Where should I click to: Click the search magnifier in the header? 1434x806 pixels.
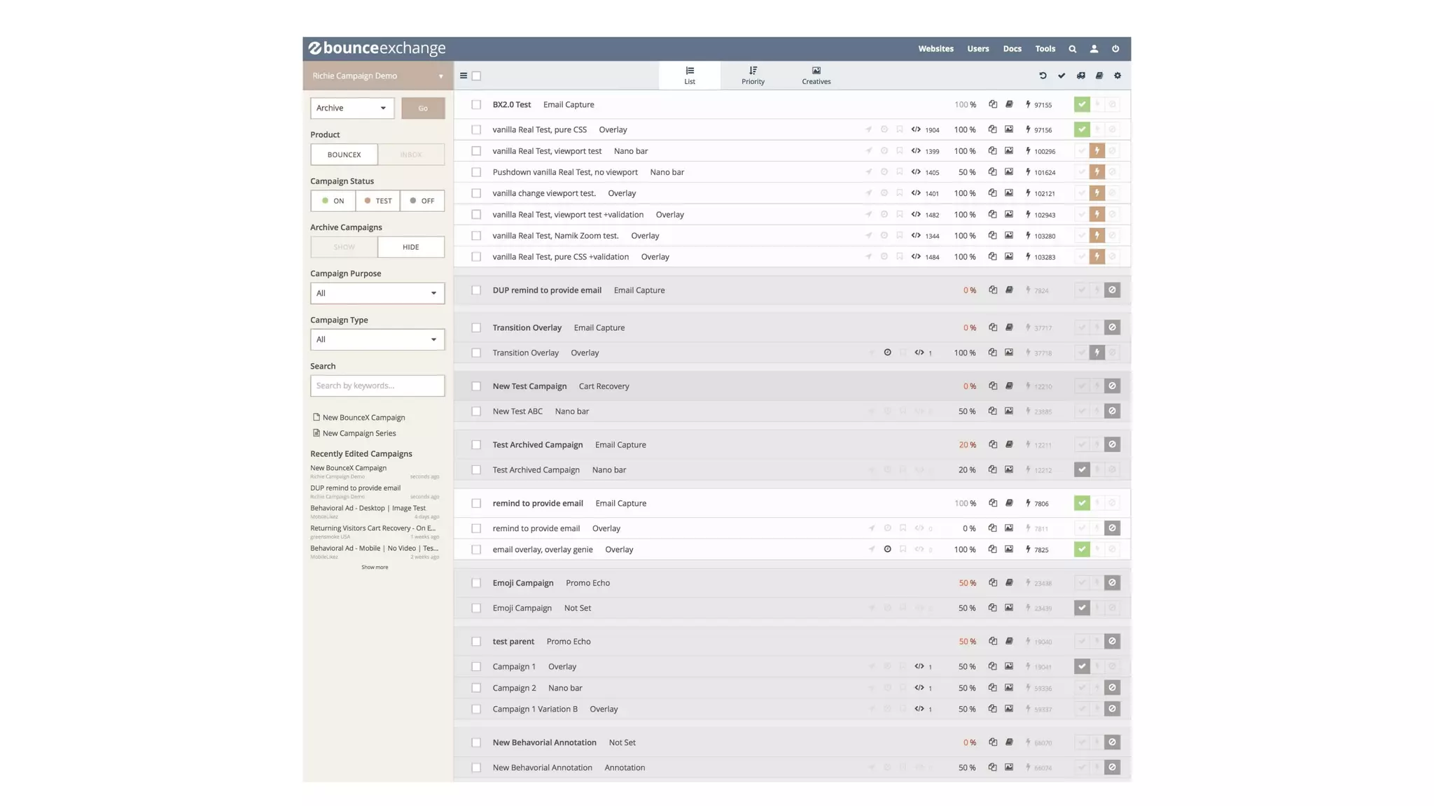(1072, 49)
